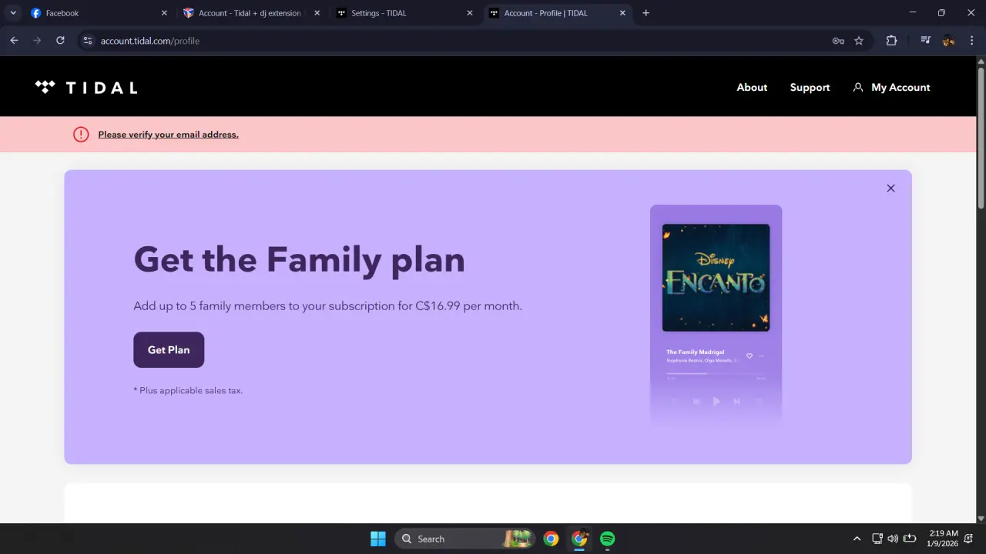986x554 pixels.
Task: Open Chrome three-dot menu
Action: (971, 41)
